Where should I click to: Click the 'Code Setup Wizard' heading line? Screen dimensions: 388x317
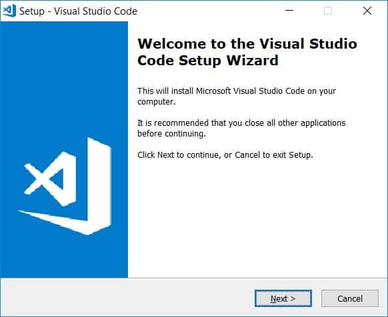[x=208, y=61]
